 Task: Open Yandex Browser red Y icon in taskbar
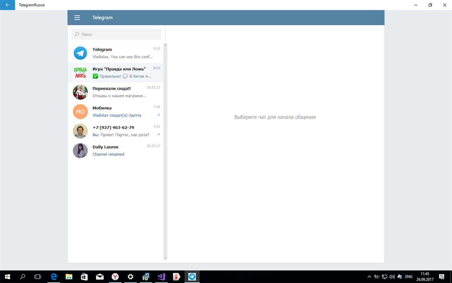pyautogui.click(x=115, y=277)
